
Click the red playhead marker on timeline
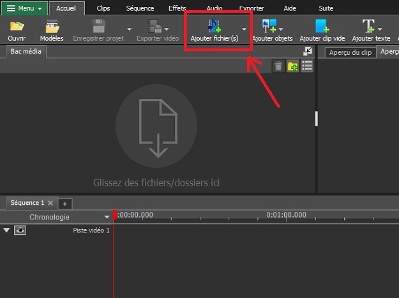(x=115, y=215)
